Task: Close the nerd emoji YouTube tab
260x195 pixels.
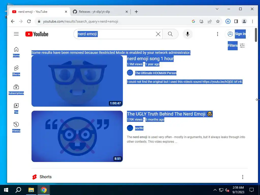Action: click(66, 12)
